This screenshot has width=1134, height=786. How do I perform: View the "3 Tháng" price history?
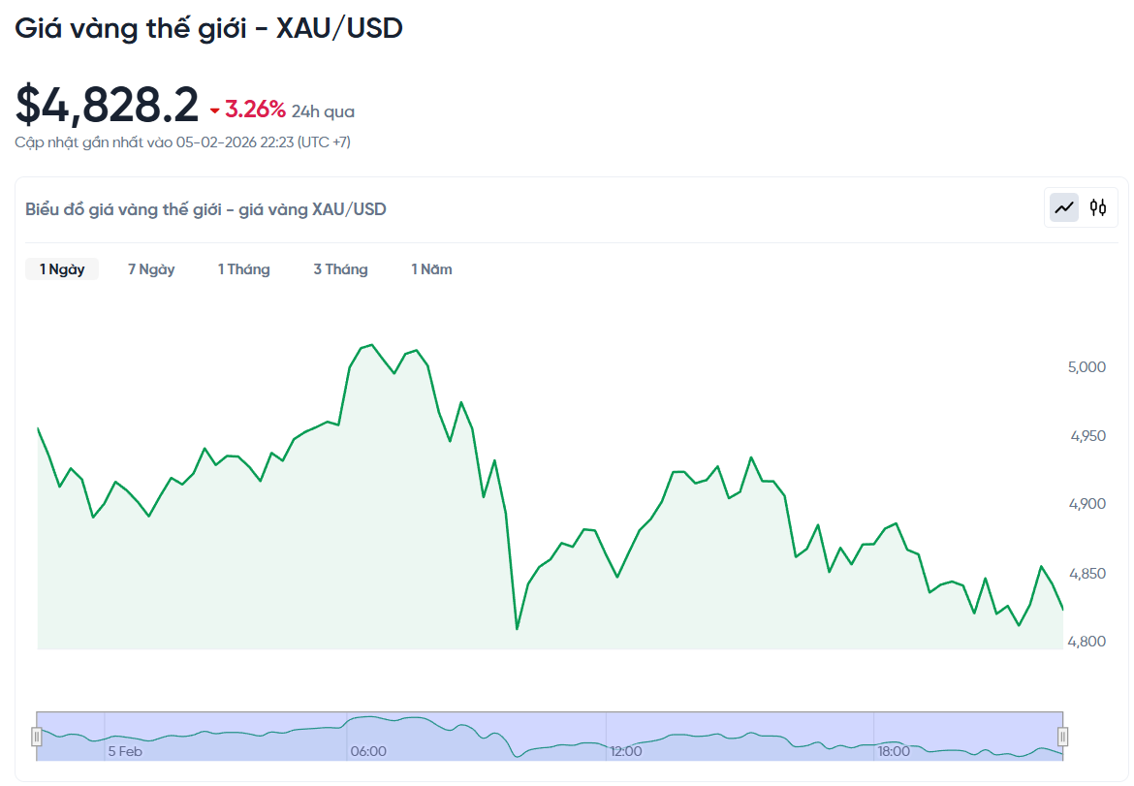coord(340,268)
